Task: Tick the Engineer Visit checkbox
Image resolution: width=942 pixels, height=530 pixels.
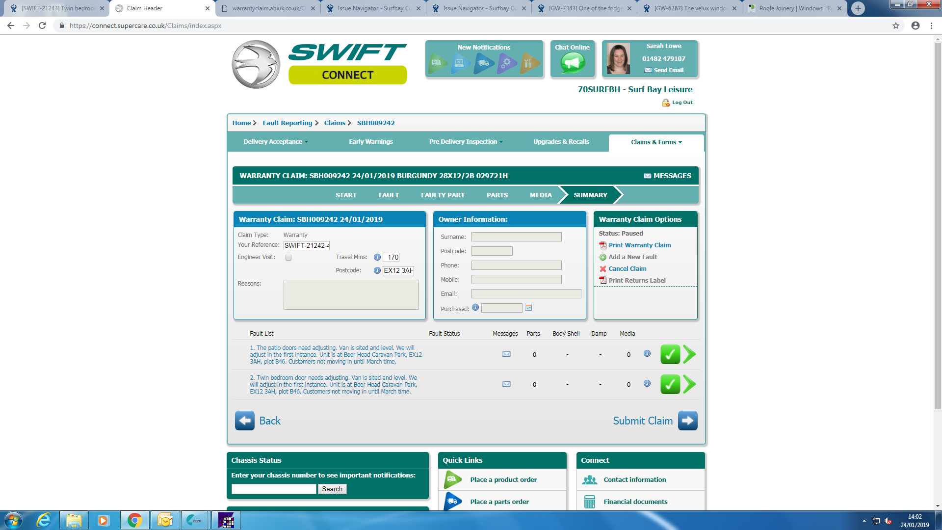Action: [x=288, y=258]
